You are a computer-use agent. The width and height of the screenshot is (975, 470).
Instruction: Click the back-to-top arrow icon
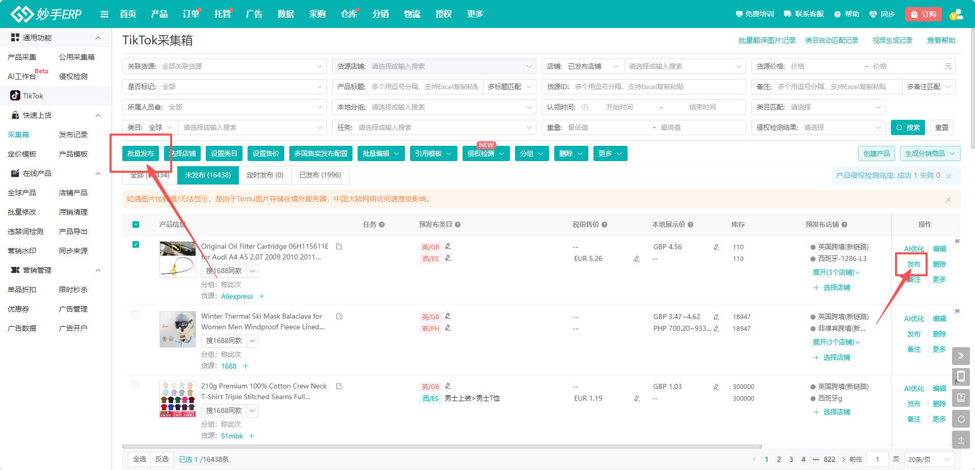point(961,440)
